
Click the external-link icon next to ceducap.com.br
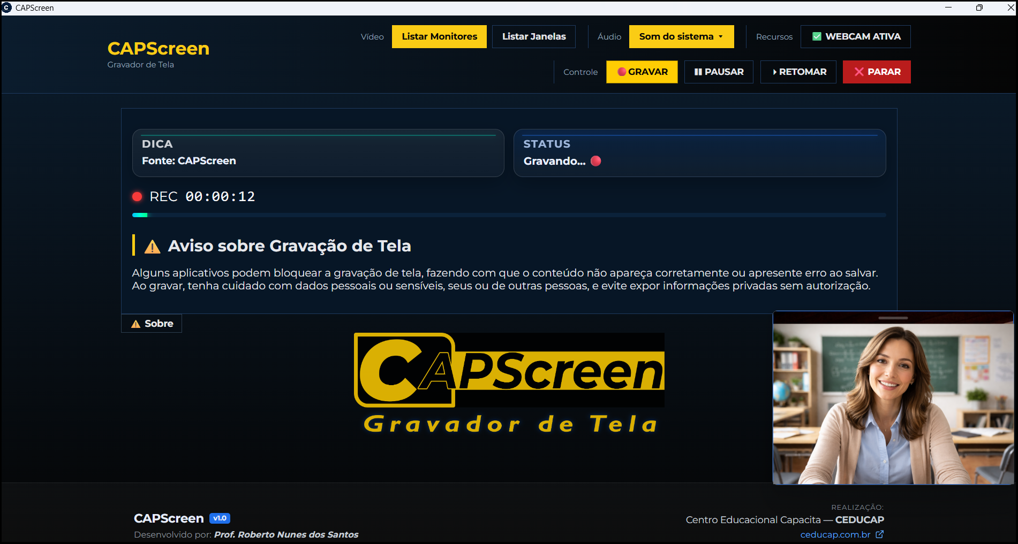coord(880,534)
